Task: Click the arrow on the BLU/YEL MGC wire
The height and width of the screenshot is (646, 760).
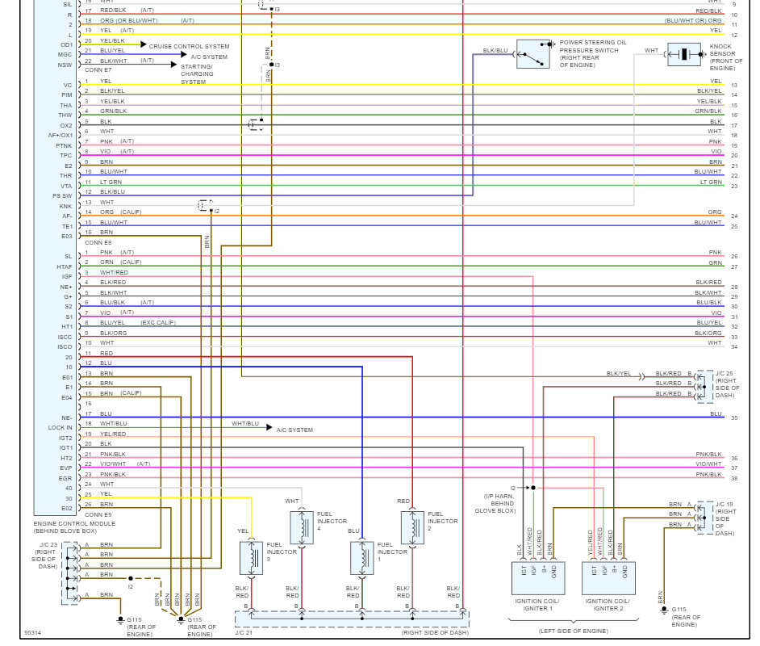Action: pyautogui.click(x=184, y=54)
